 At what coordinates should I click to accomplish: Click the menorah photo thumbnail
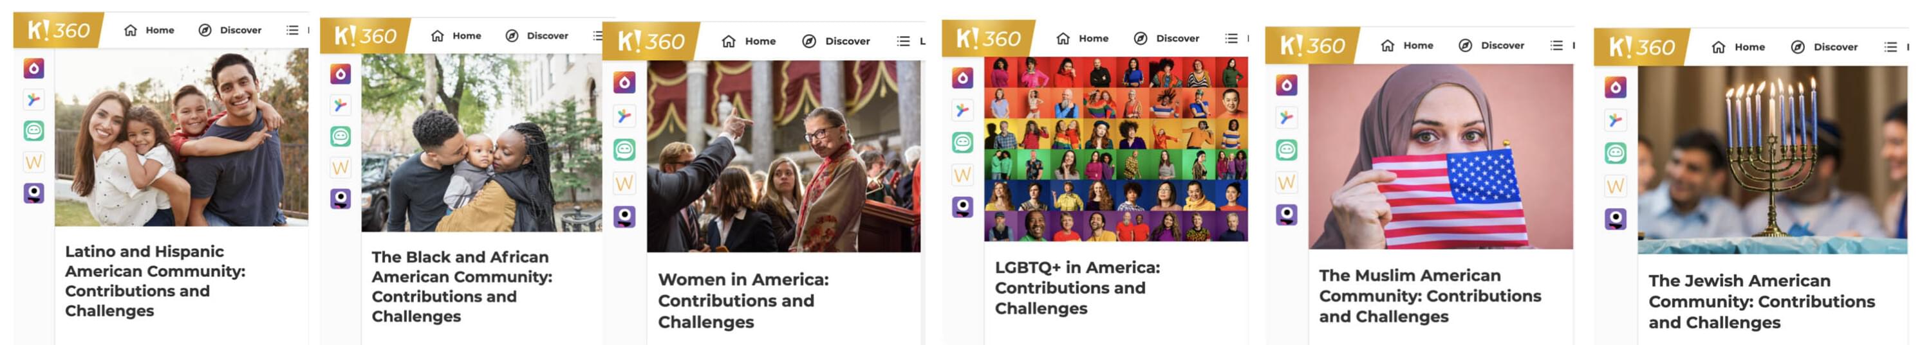pos(1772,160)
